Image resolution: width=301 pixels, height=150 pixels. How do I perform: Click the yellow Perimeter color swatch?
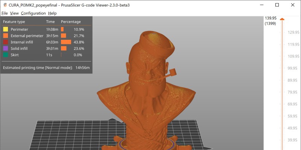click(x=6, y=29)
